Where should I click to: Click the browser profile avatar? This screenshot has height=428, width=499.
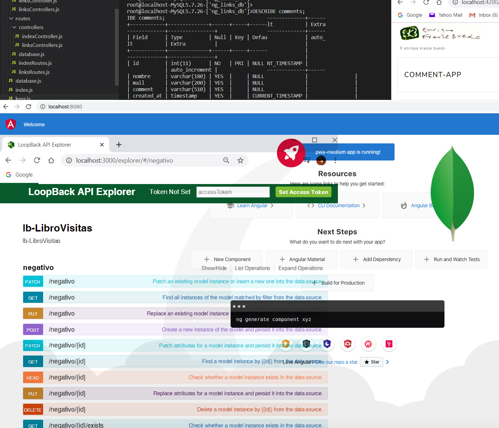tap(321, 160)
